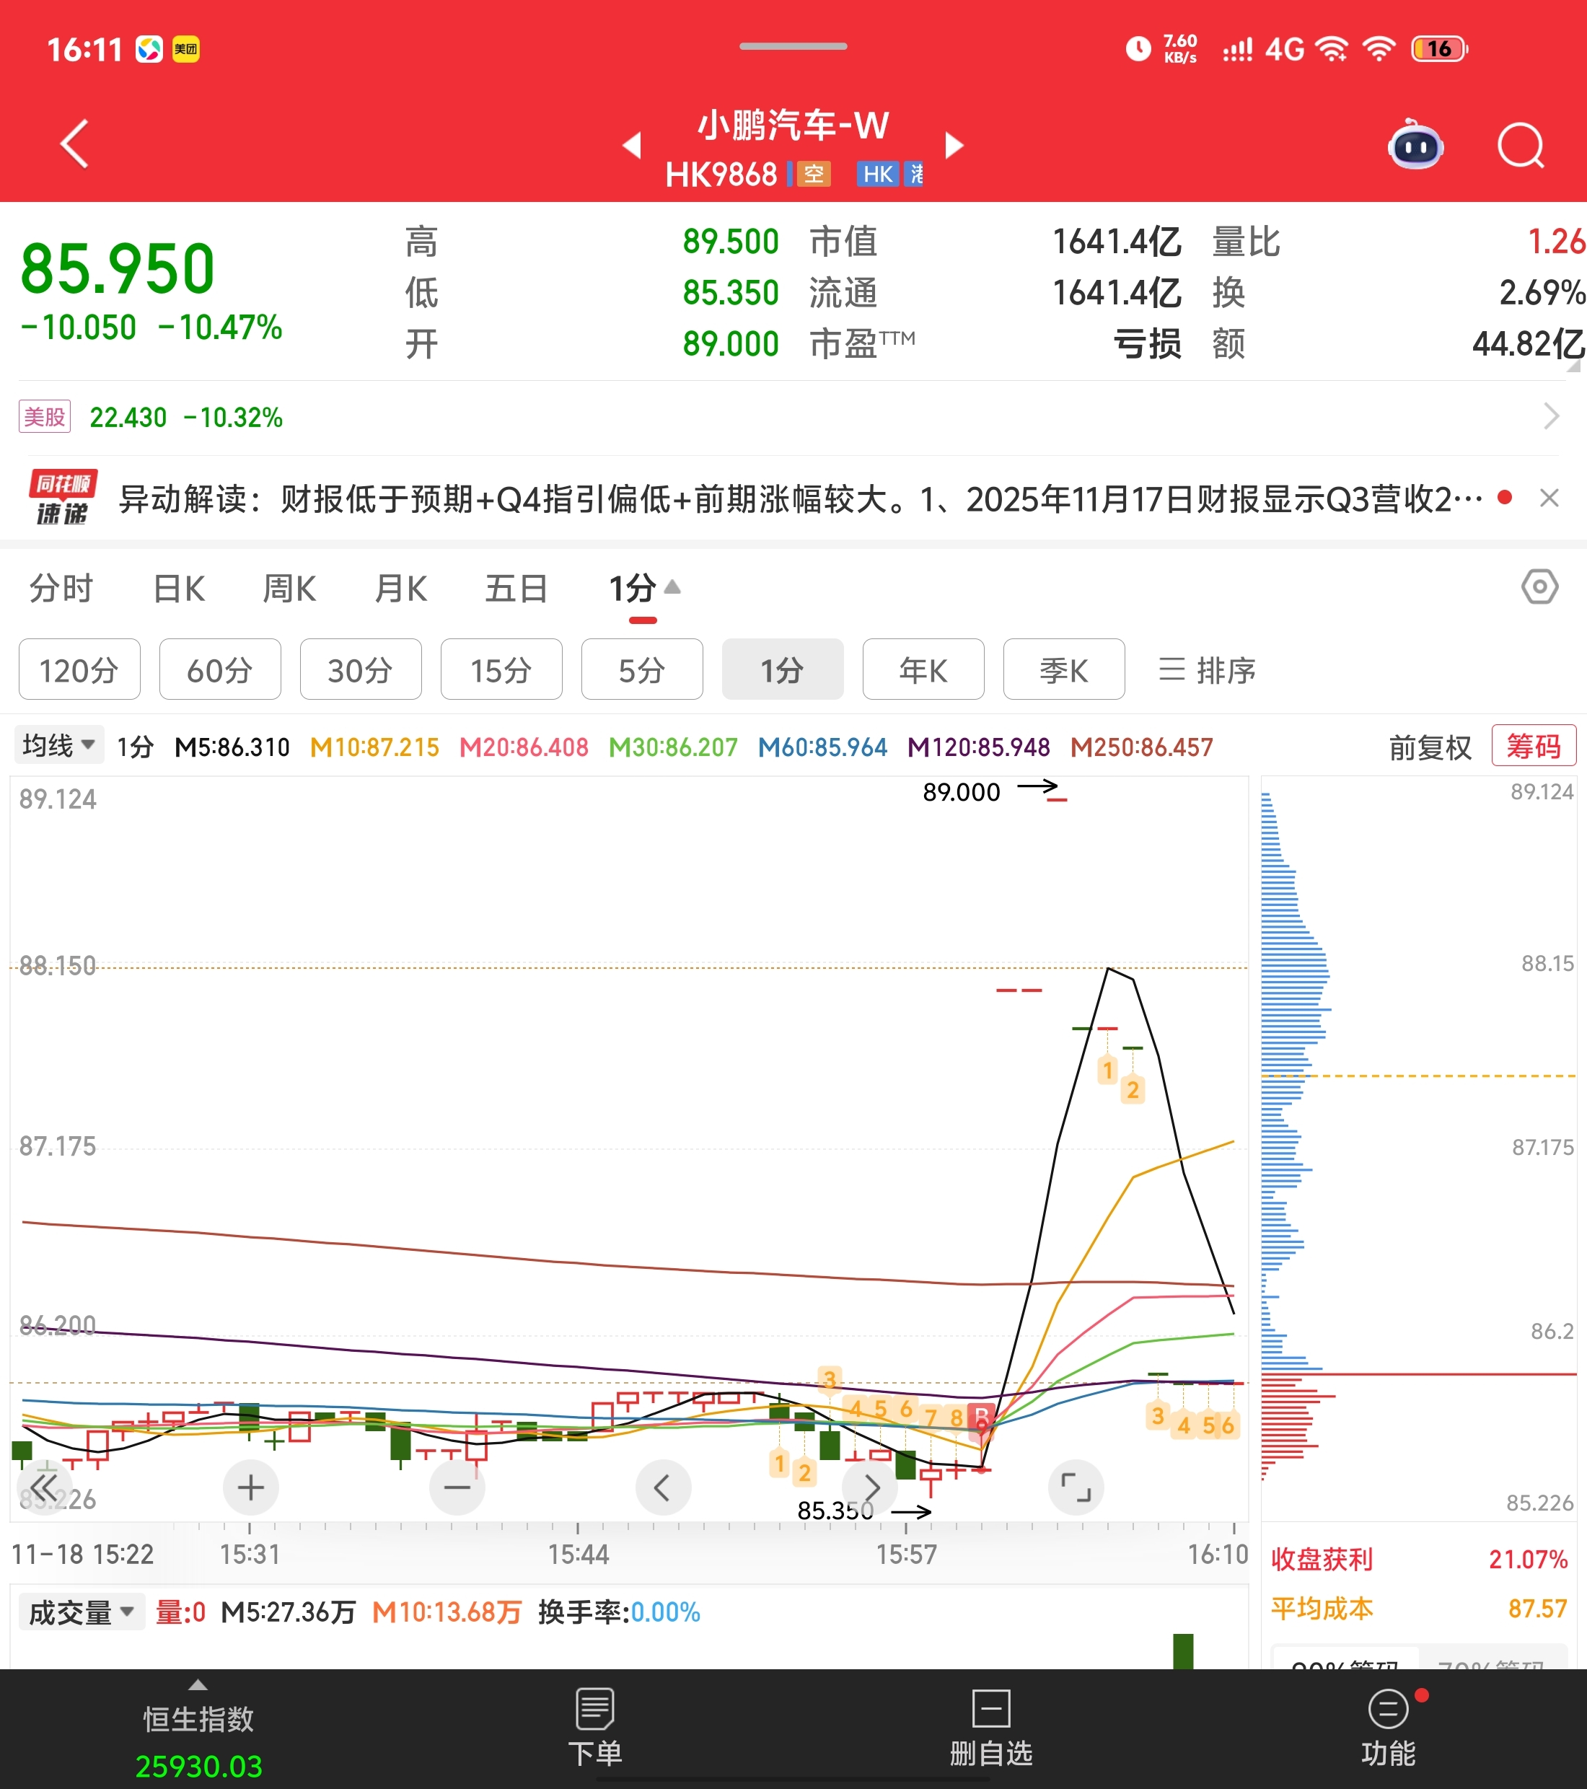Switch to the 日K tab
This screenshot has height=1789, width=1587.
[x=179, y=589]
